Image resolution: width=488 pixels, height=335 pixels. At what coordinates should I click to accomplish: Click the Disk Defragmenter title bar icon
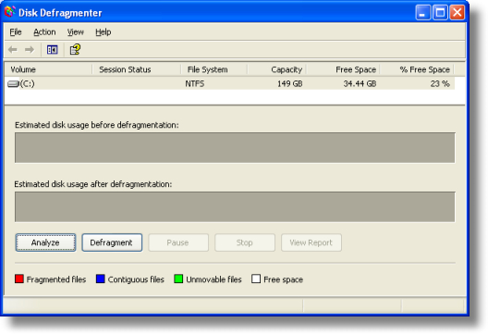coord(9,12)
